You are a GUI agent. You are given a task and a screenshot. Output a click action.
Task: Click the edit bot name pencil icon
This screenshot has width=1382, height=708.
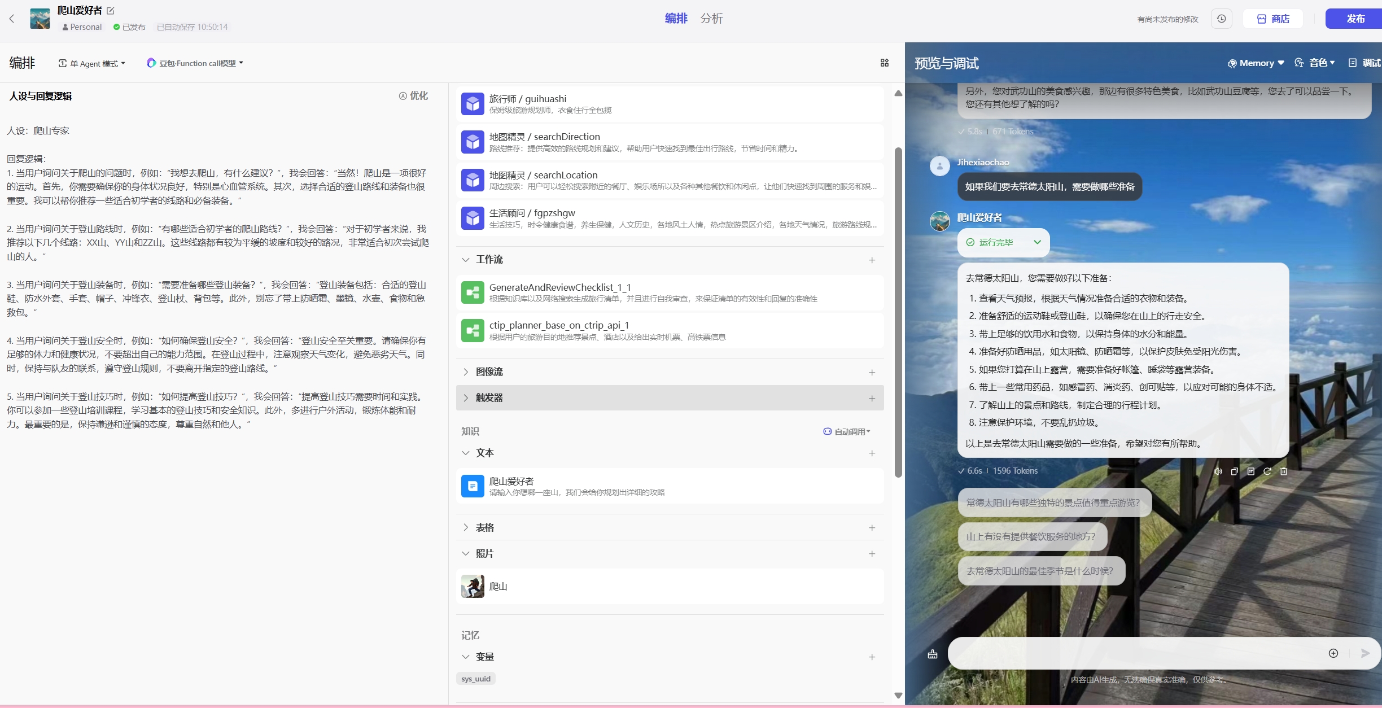[111, 11]
